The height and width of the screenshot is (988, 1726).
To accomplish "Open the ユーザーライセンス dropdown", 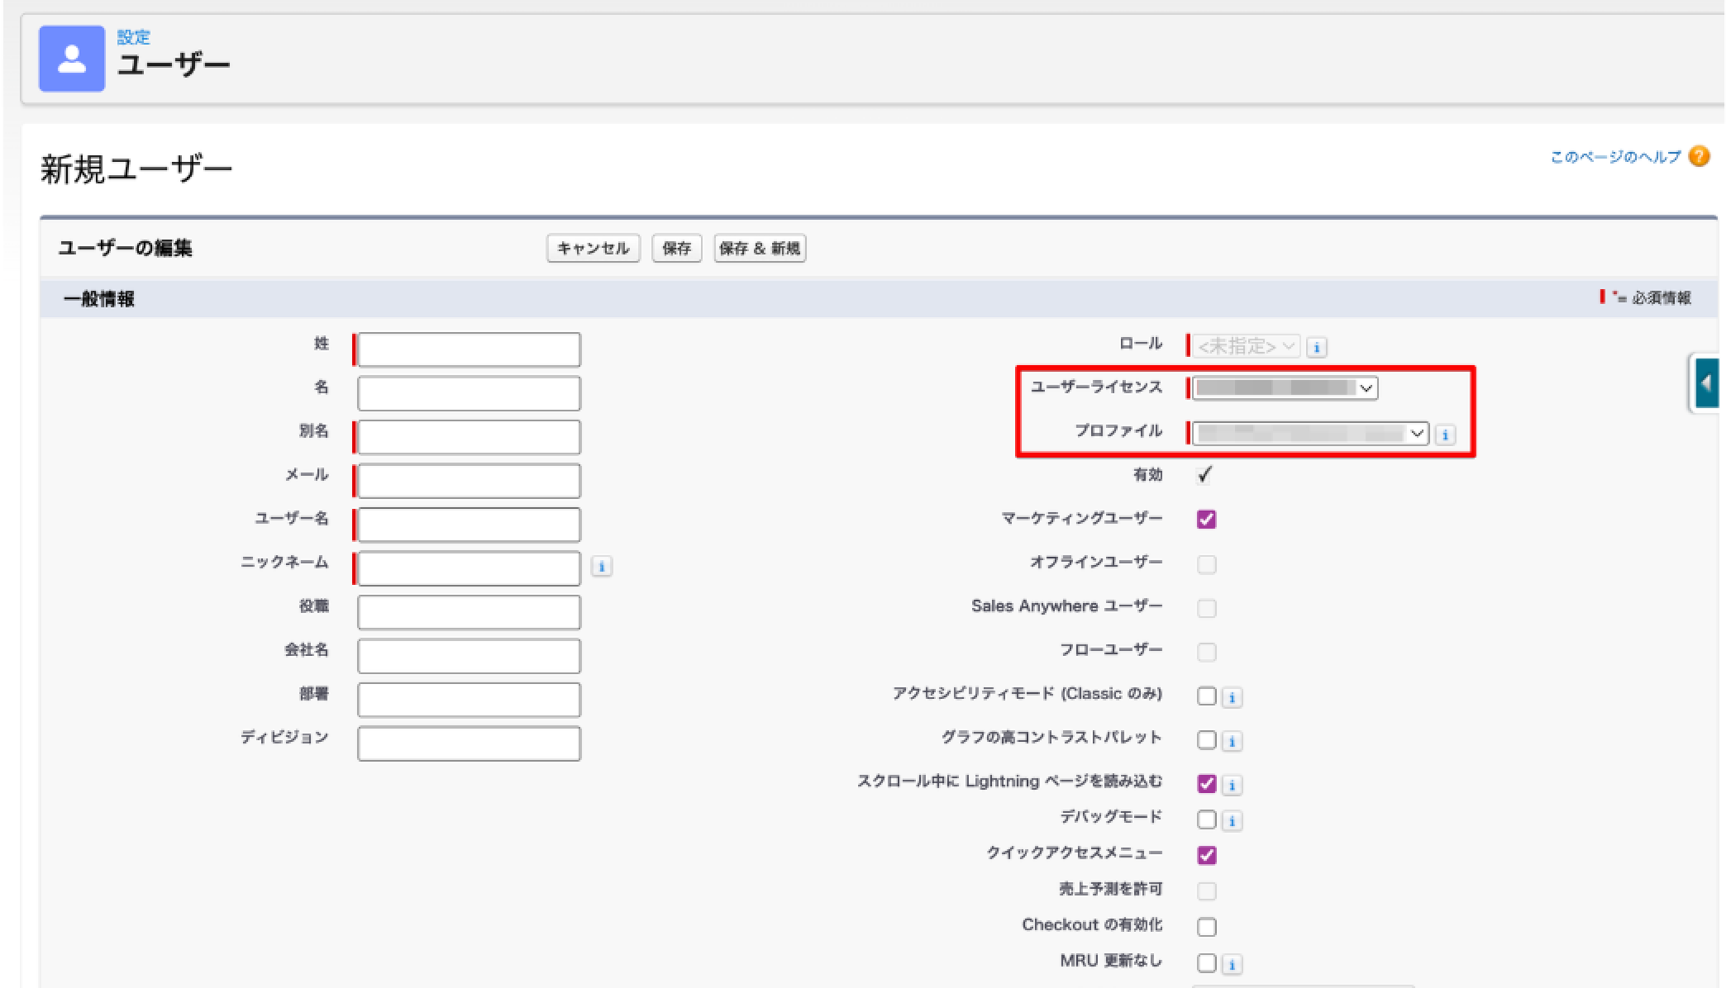I will click(x=1285, y=388).
